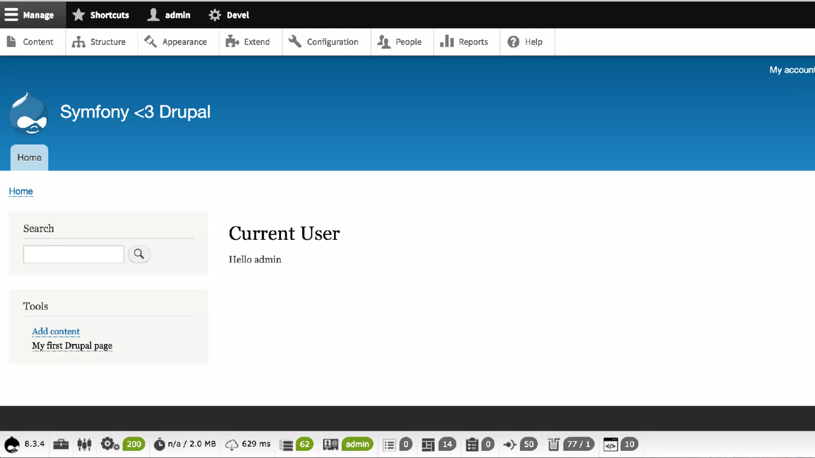Click the events arrow icon showing 50

510,444
